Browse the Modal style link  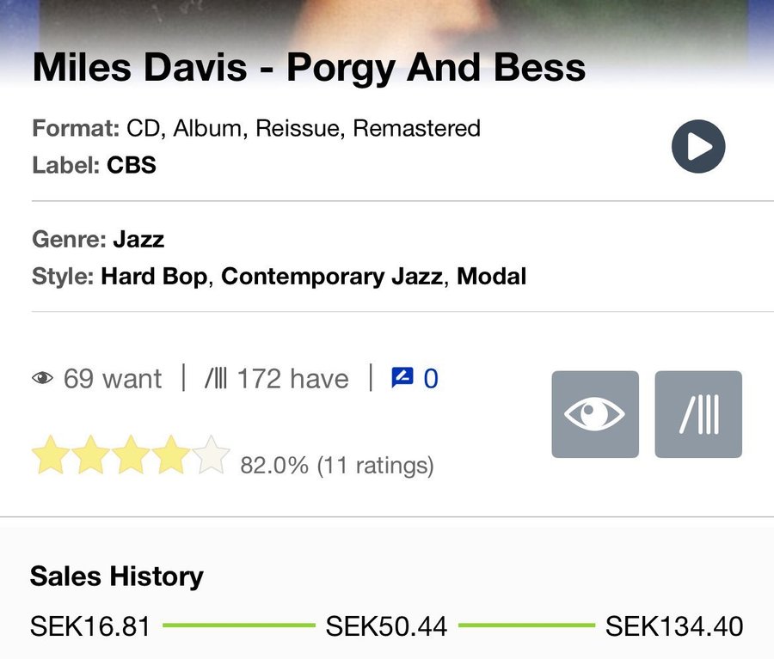[x=491, y=277]
